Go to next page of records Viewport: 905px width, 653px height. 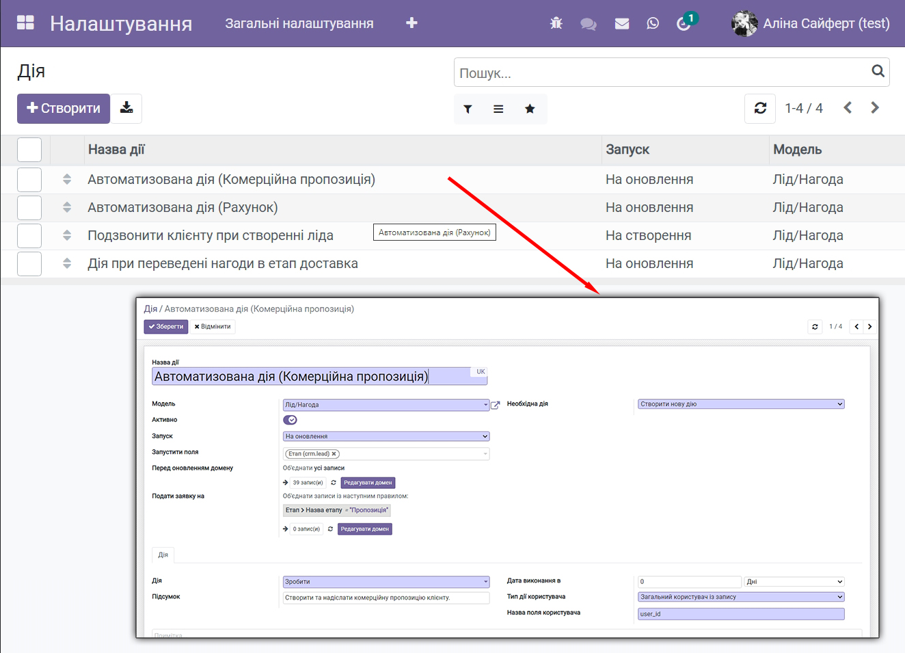(x=875, y=108)
